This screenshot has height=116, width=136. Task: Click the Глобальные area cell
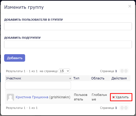click(99, 97)
